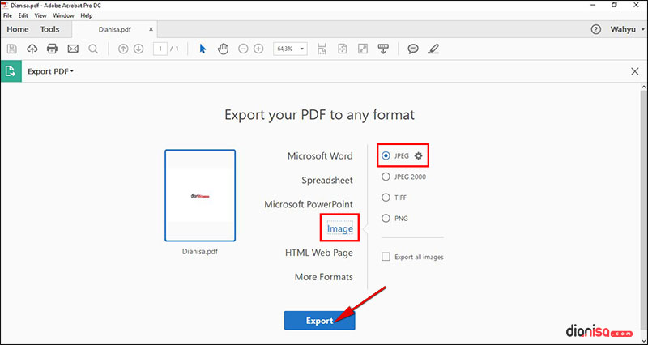Enable Export all images checkbox
Viewport: 648px width, 345px height.
coord(386,257)
